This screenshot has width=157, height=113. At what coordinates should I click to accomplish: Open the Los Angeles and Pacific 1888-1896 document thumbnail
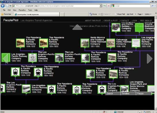pyautogui.click(x=136, y=43)
